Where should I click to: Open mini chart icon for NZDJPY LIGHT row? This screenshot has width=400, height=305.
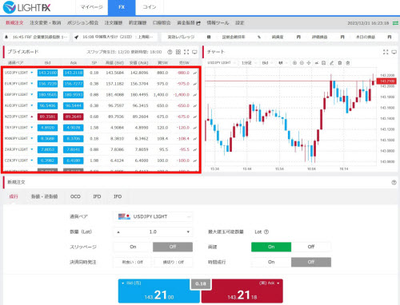click(195, 117)
